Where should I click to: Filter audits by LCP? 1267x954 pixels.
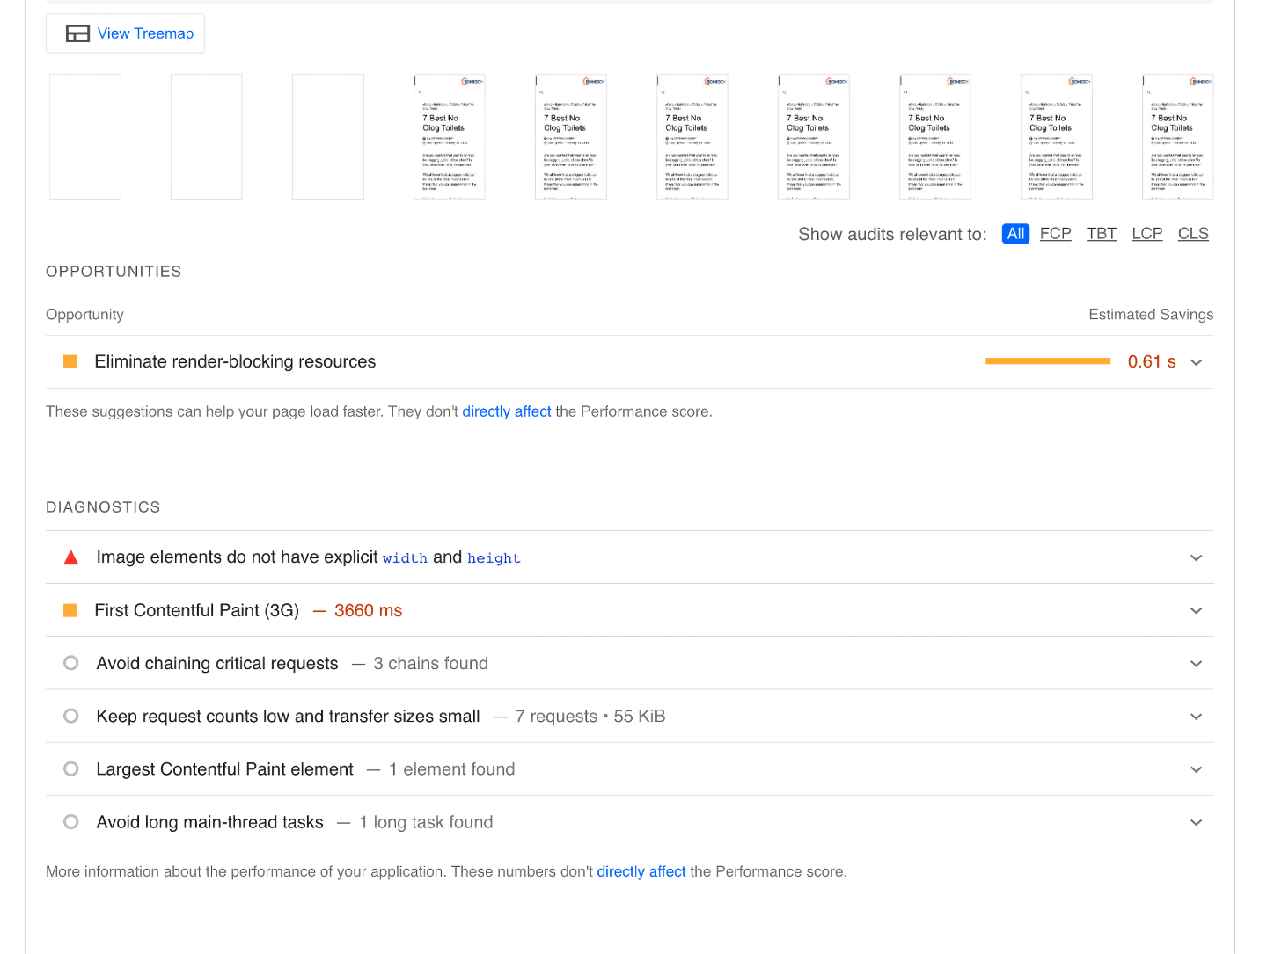(x=1147, y=234)
